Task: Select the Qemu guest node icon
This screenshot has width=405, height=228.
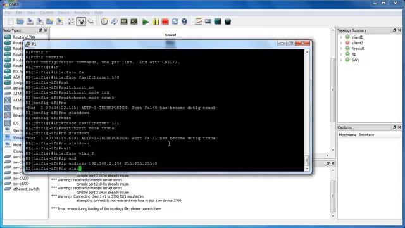Action: (8, 130)
